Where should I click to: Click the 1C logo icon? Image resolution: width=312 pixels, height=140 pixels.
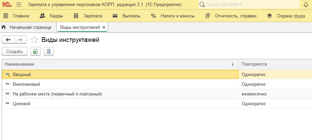[x=7, y=5]
